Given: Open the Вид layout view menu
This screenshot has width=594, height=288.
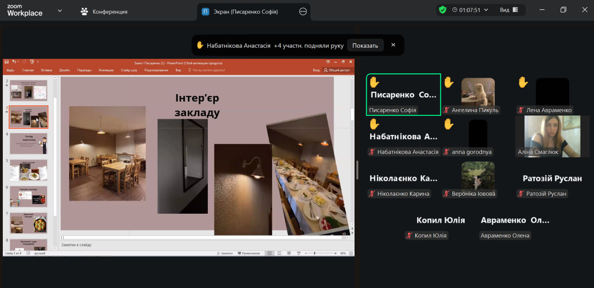Looking at the screenshot, I should click(x=509, y=10).
